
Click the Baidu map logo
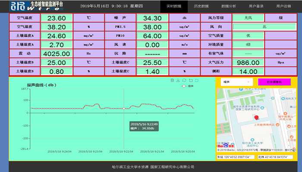click(x=224, y=146)
